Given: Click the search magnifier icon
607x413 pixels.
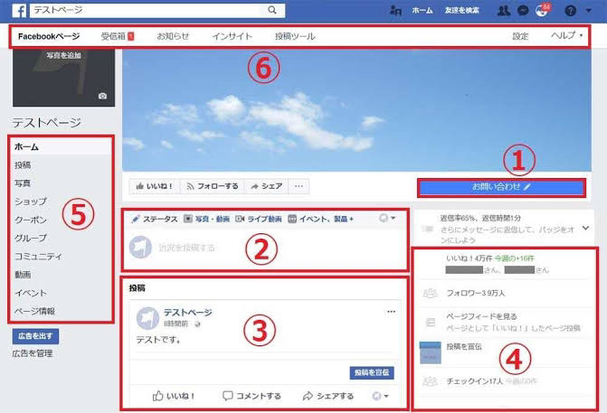Looking at the screenshot, I should 272,10.
